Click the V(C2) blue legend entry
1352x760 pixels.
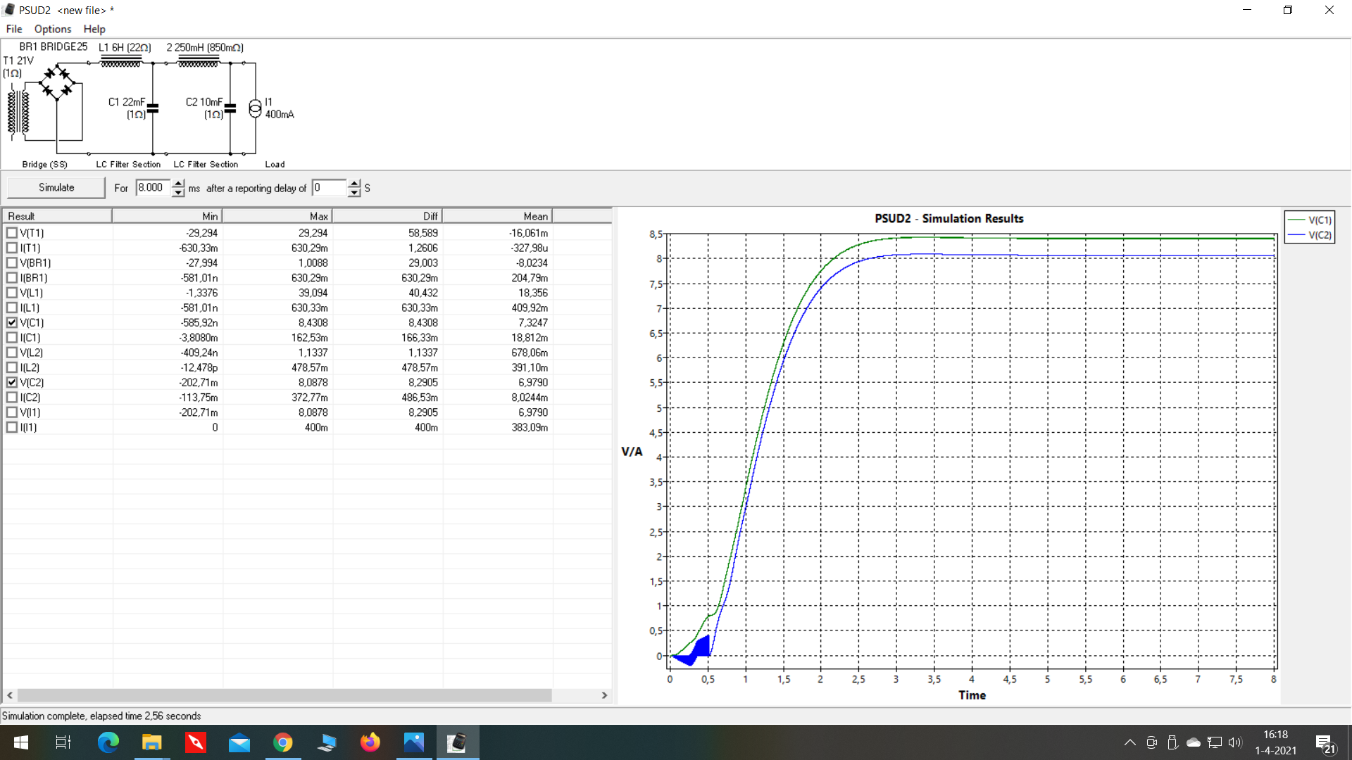click(1310, 235)
